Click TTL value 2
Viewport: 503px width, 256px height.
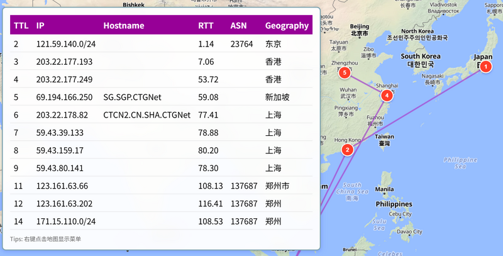16,43
